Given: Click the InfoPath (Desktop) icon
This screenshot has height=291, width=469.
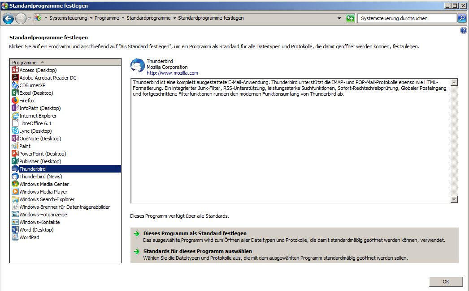Looking at the screenshot, I should (15, 108).
